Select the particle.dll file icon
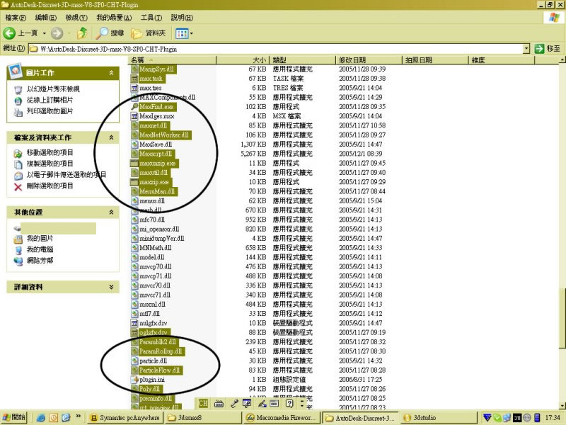 pos(134,361)
